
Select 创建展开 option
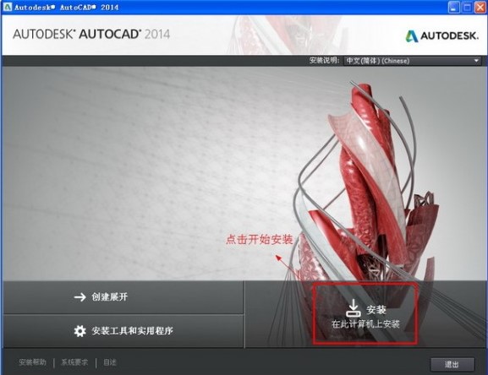pos(123,297)
